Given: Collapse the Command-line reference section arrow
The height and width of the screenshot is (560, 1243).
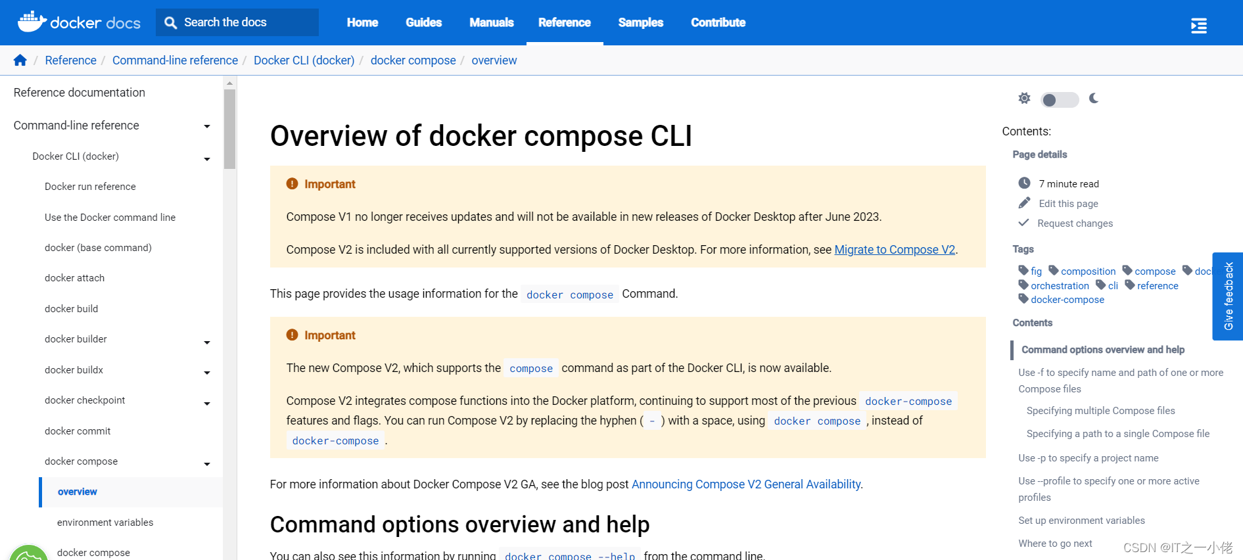Looking at the screenshot, I should tap(207, 126).
